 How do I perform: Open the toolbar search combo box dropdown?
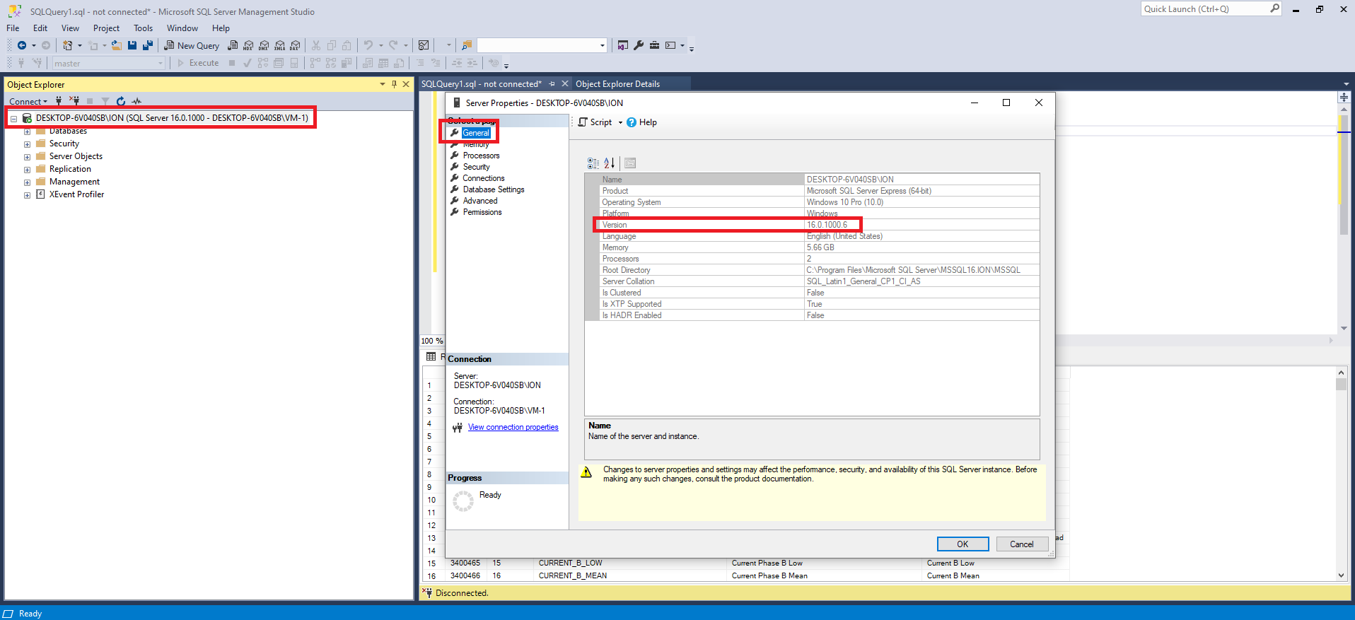click(x=603, y=45)
